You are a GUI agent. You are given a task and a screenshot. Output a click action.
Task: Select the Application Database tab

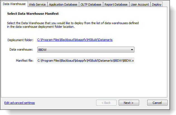click(63, 4)
